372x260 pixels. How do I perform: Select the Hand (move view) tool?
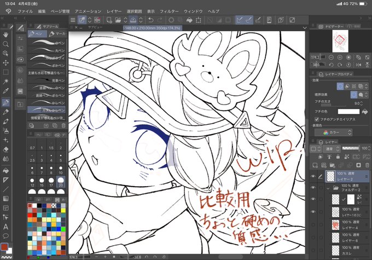(x=5, y=34)
